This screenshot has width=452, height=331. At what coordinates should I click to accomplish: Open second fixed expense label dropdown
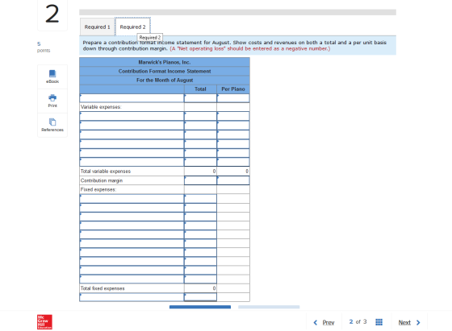(x=132, y=208)
